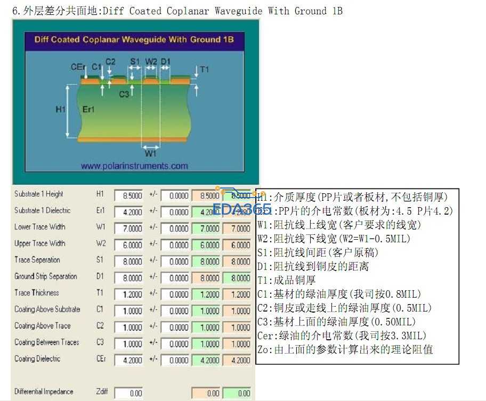Click the W2 maximum value cell 6.0000
The width and height of the screenshot is (486, 401).
coord(237,245)
